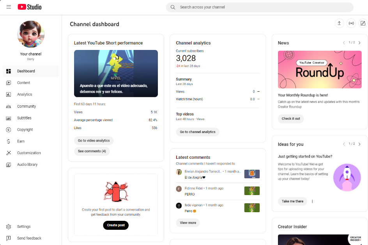Click the create post pencil icon

pyautogui.click(x=363, y=23)
